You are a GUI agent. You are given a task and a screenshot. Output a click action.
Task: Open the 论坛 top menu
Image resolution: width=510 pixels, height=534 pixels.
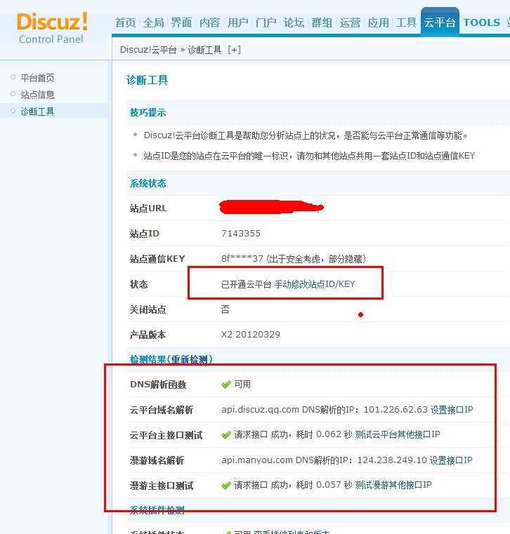[x=294, y=22]
